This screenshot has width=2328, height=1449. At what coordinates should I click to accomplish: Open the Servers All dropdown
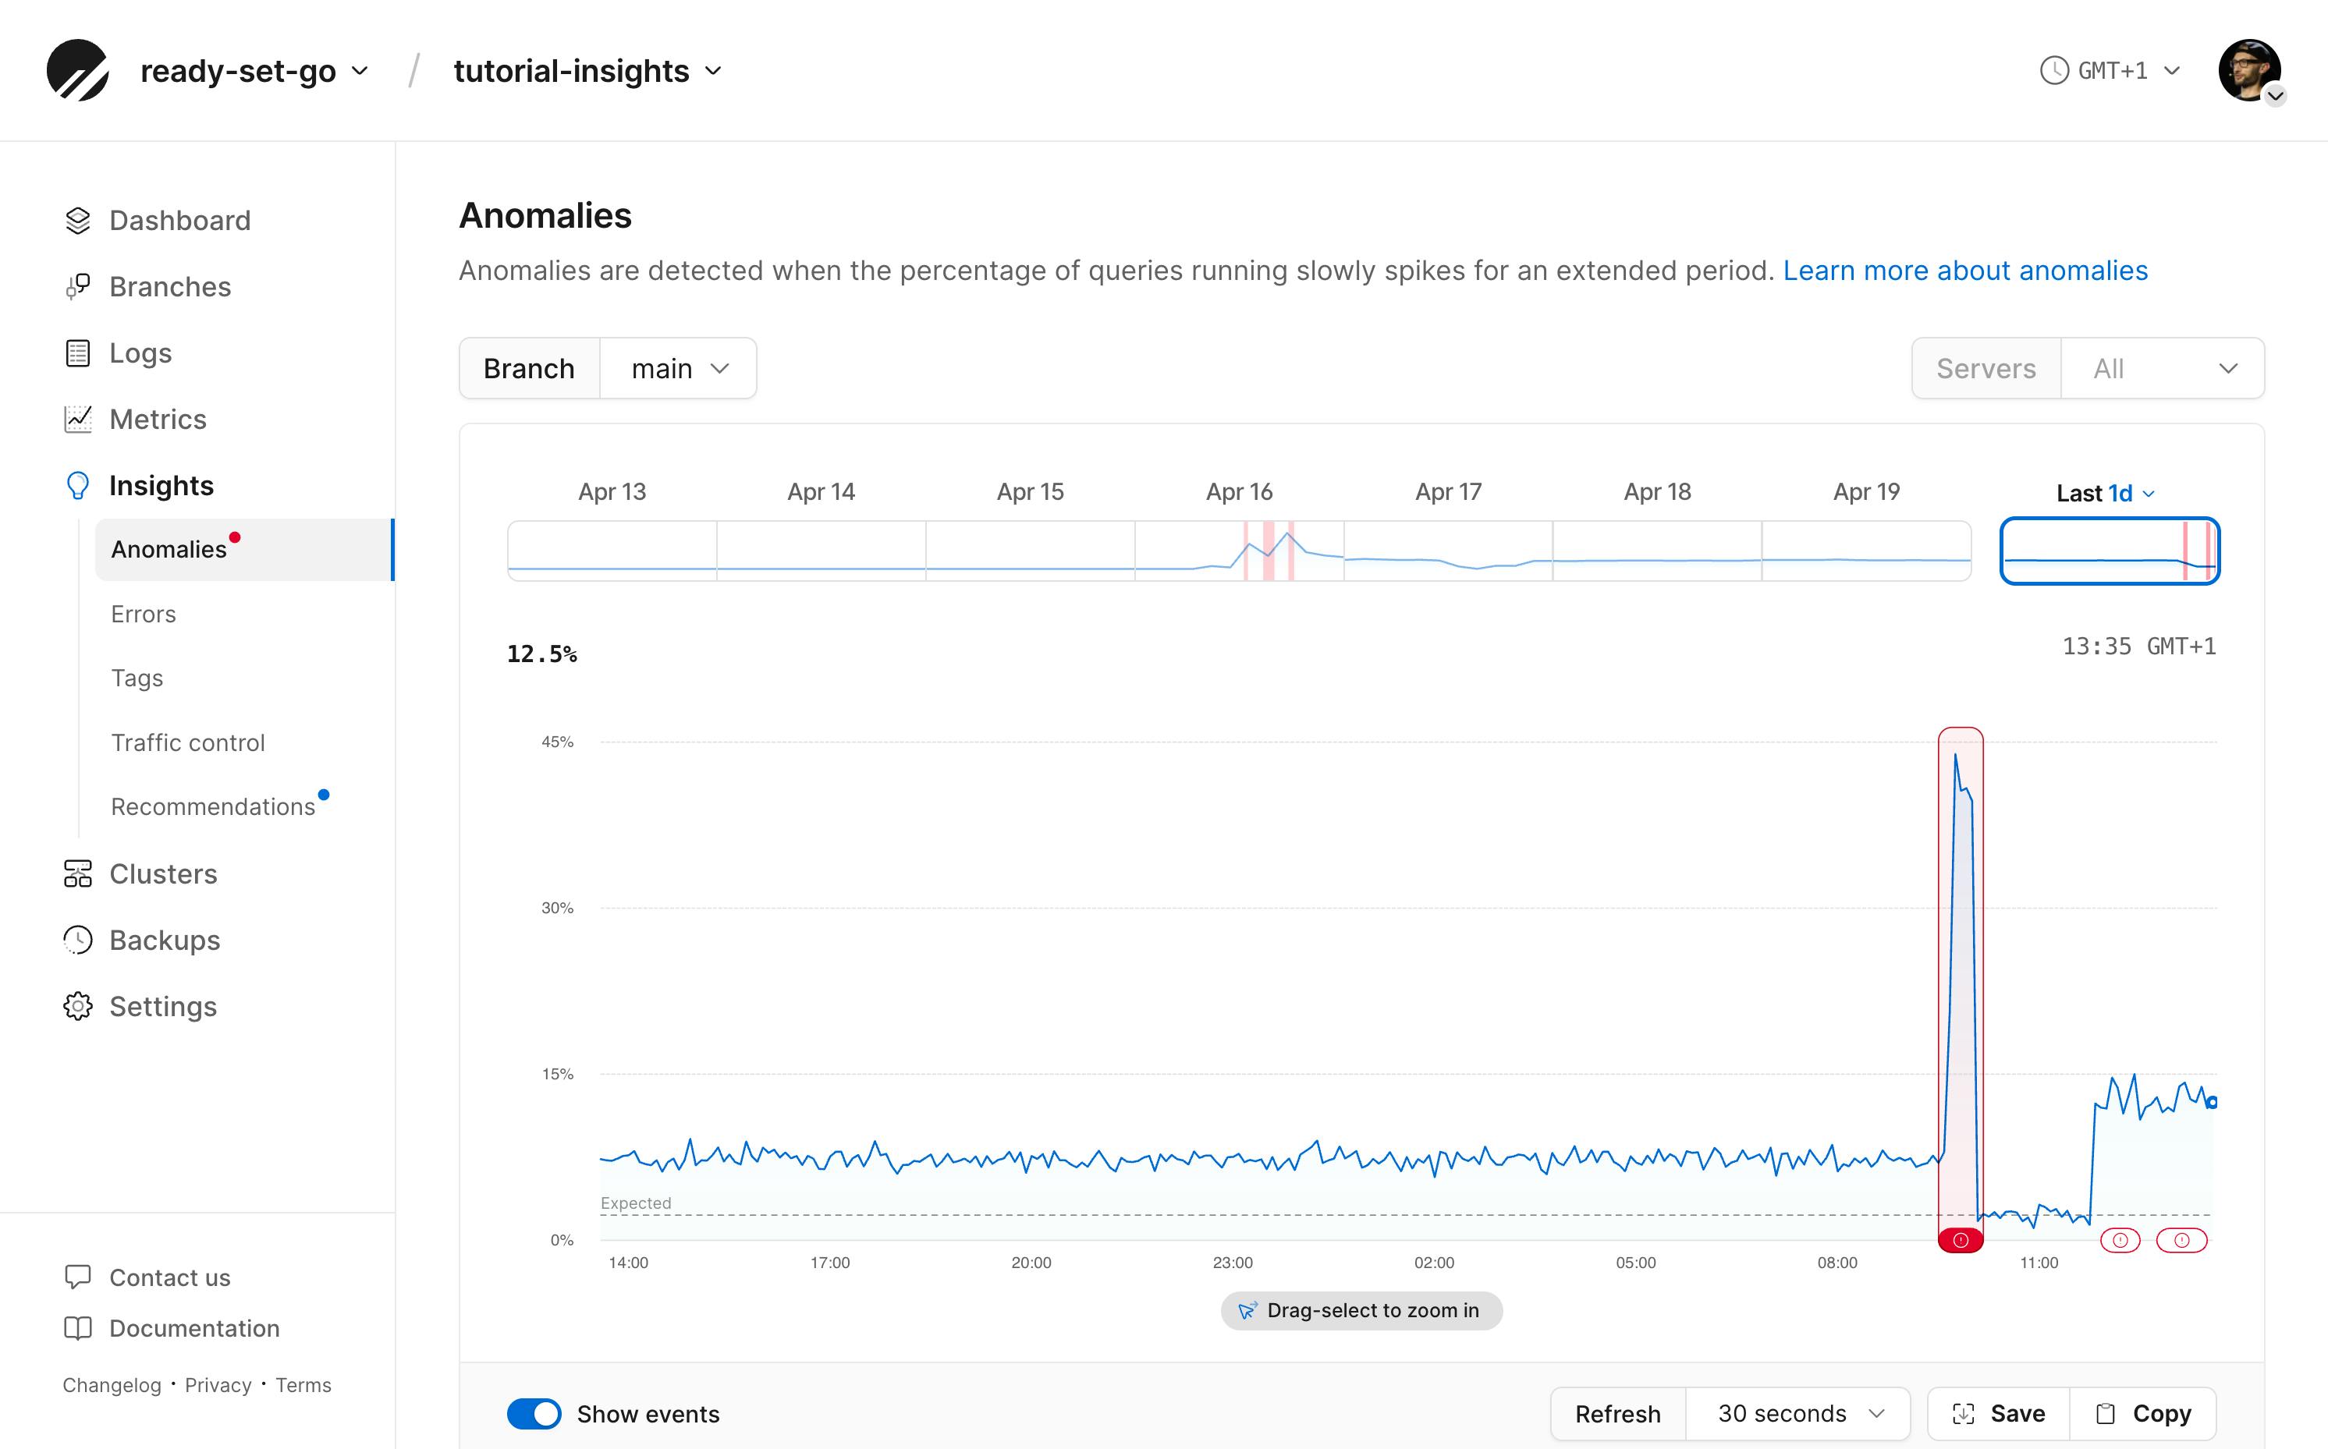click(2162, 368)
